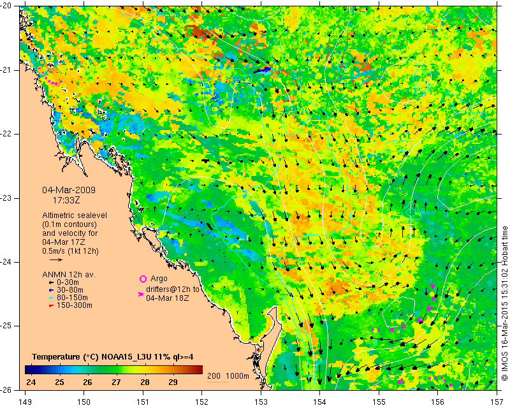Click the date label 04-Mar-2009
The width and height of the screenshot is (510, 408).
69,190
